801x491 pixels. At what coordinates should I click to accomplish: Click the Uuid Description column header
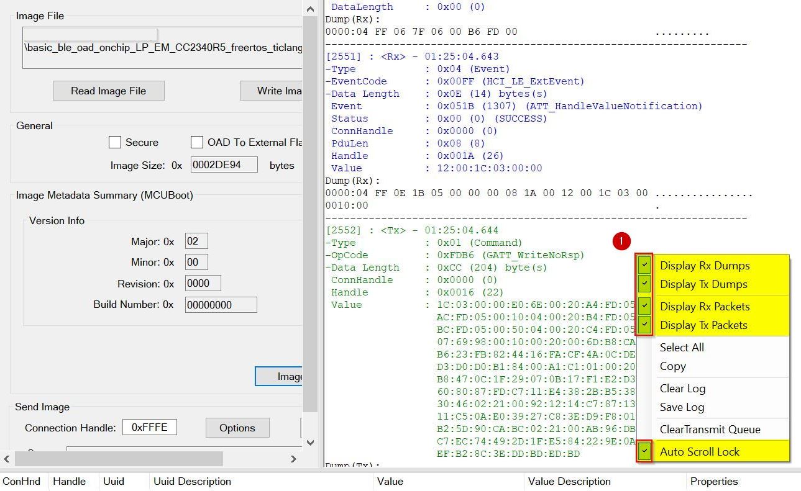click(x=192, y=481)
